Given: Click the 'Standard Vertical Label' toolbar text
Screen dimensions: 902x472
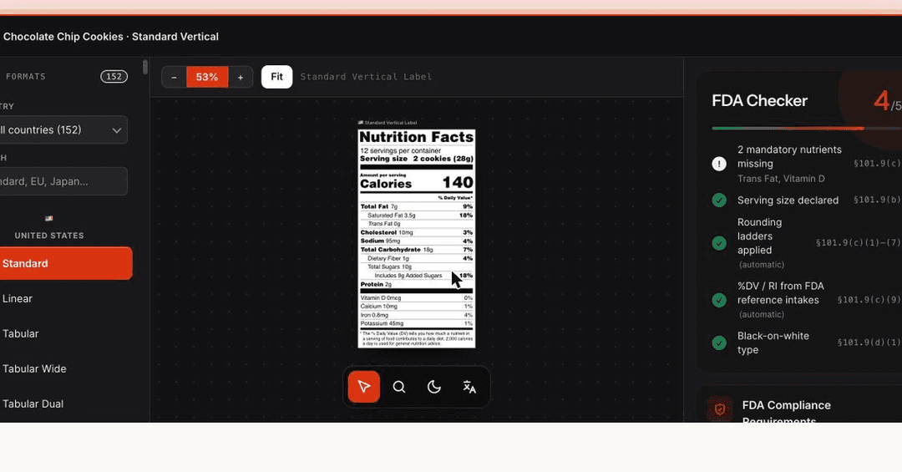Looking at the screenshot, I should click(366, 77).
